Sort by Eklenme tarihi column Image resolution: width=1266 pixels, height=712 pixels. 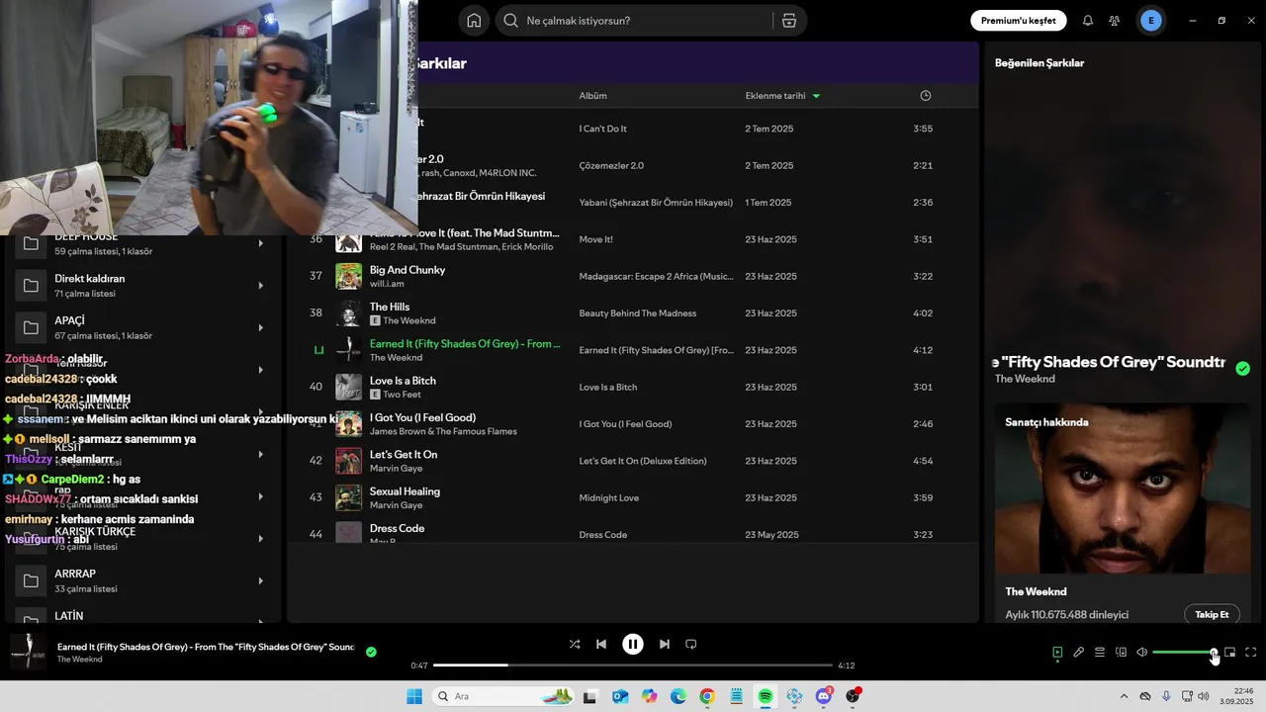pyautogui.click(x=782, y=96)
